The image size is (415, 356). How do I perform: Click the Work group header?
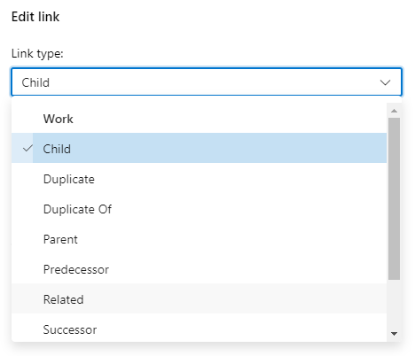(59, 119)
